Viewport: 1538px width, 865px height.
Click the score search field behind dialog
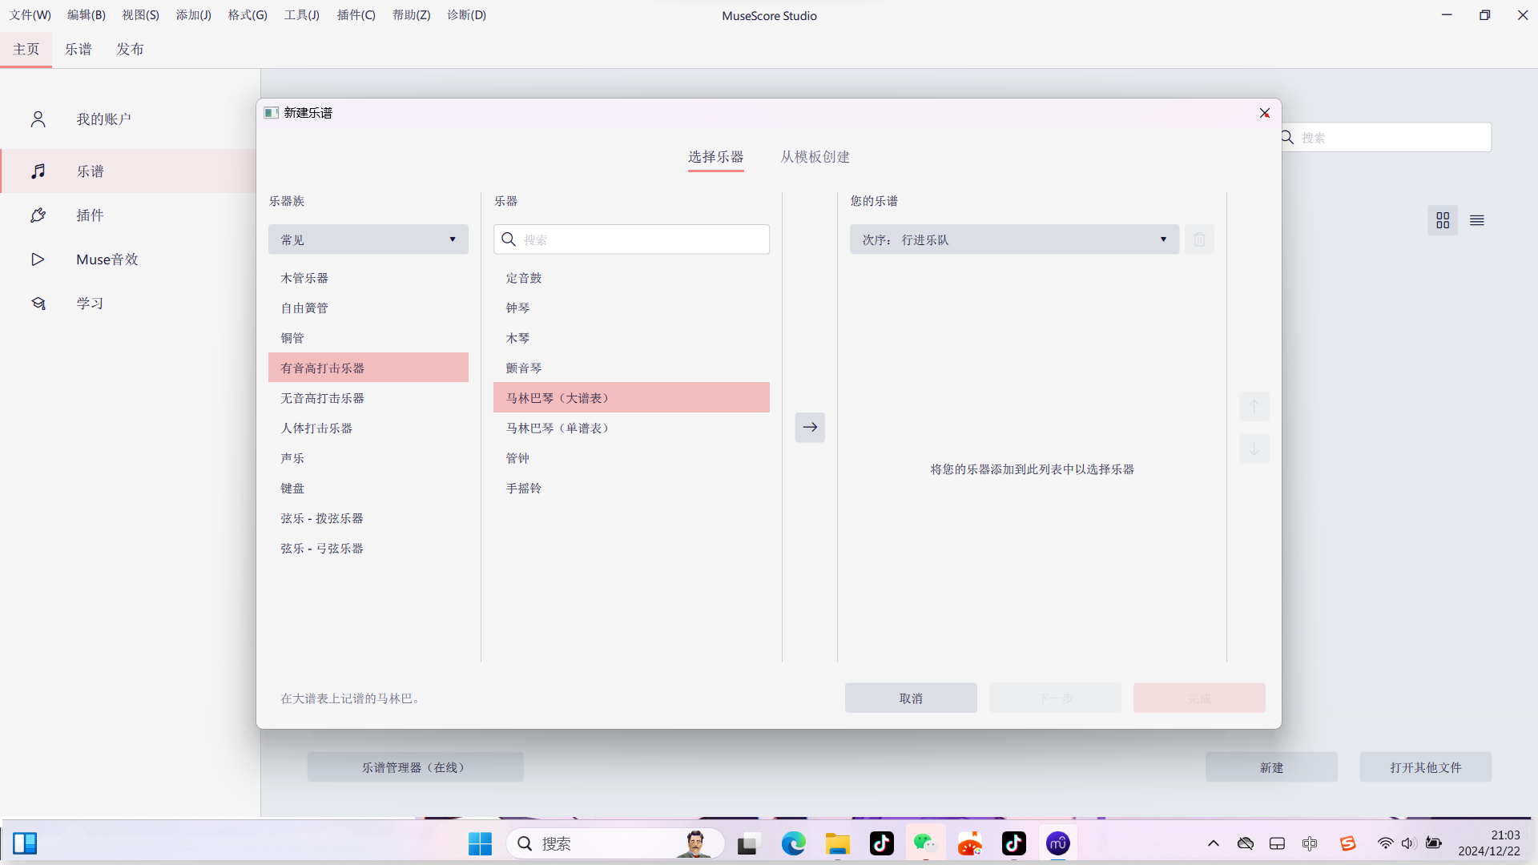coord(1387,138)
